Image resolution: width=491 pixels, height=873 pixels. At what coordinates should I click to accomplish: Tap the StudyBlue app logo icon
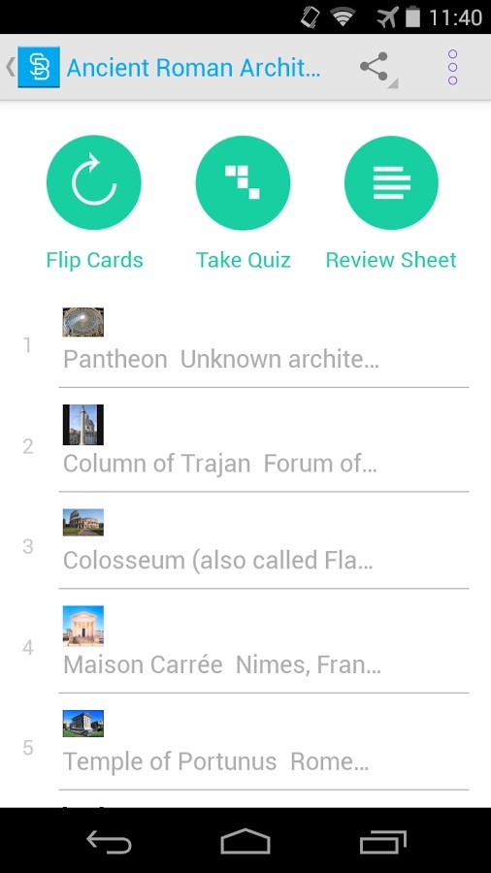(x=39, y=67)
